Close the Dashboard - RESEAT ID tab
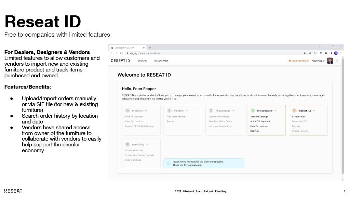 click(144, 48)
